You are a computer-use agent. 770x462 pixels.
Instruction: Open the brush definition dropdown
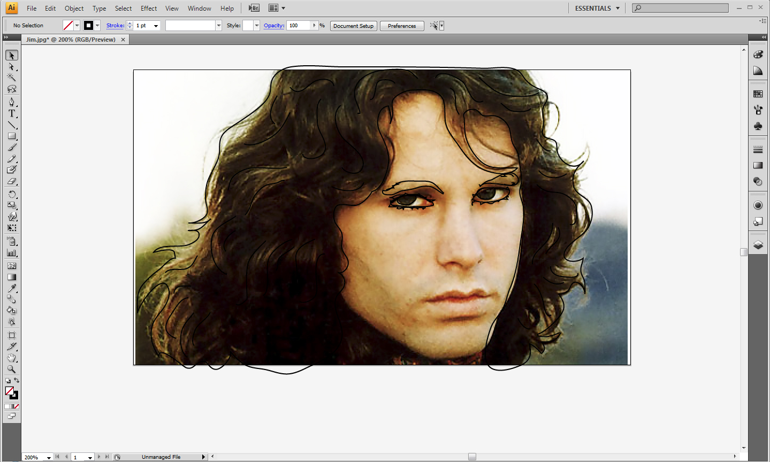pos(218,26)
